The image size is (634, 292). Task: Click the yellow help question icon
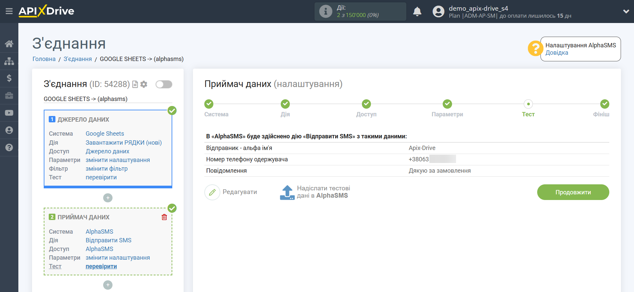535,49
